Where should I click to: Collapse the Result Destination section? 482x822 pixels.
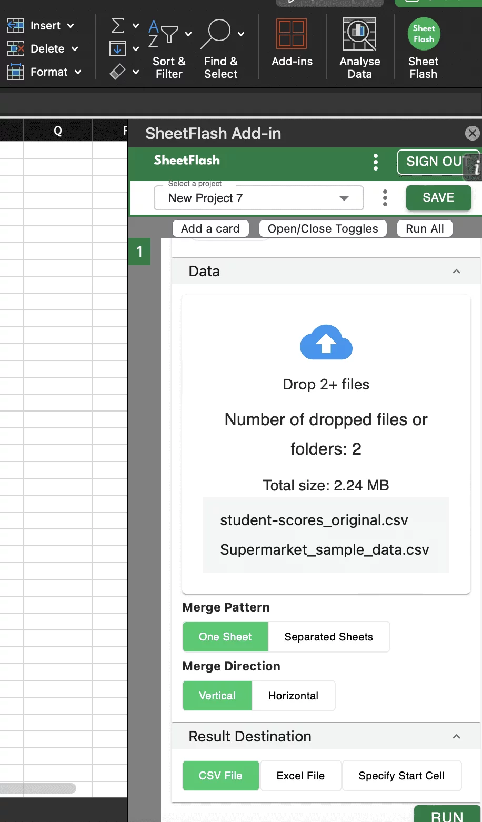(x=456, y=737)
